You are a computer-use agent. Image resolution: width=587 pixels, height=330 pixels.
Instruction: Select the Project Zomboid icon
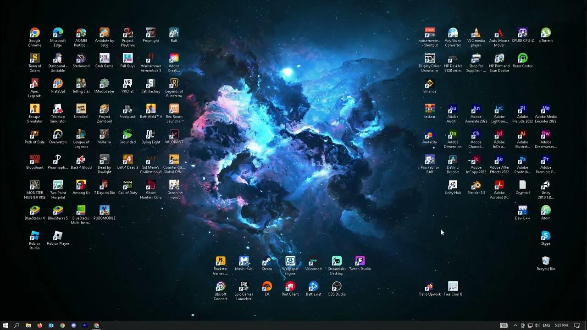[x=104, y=113]
